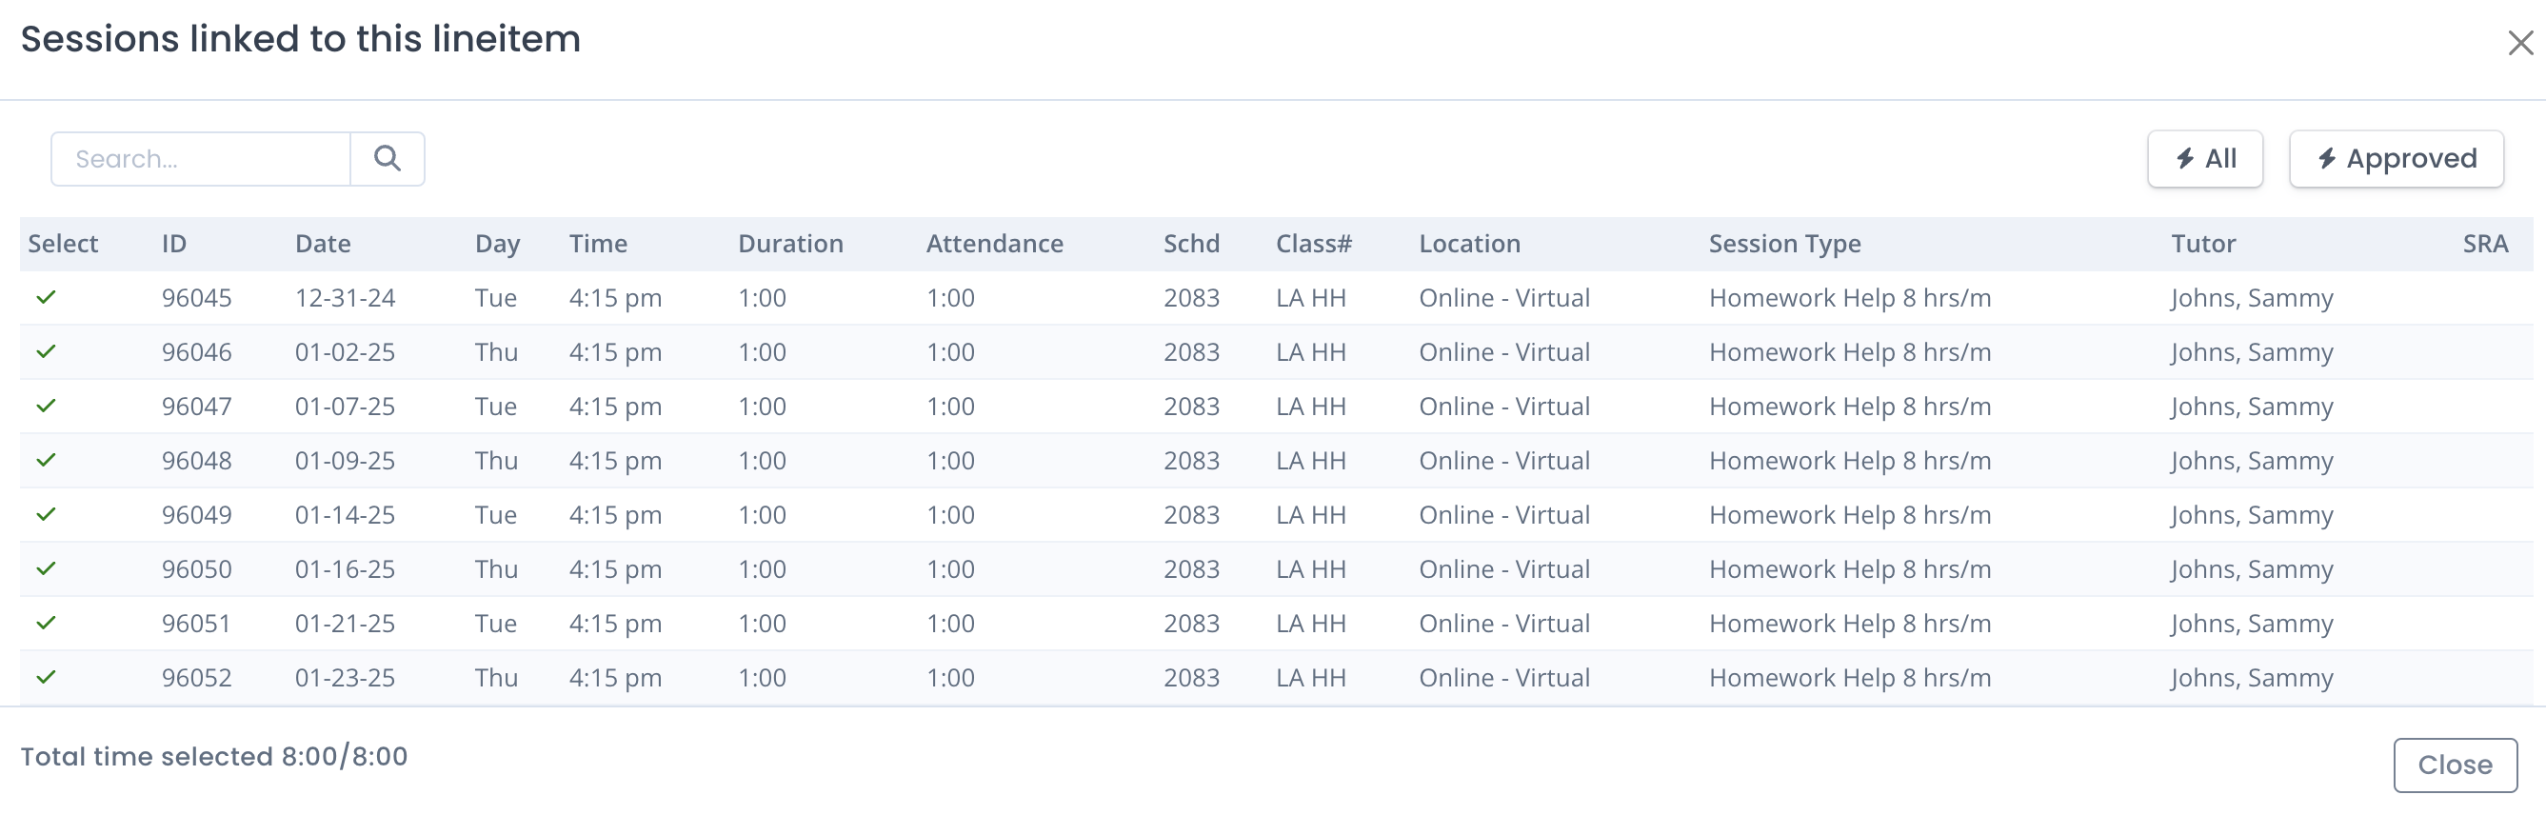Click Tutor Johns, Sammy in row 96052
This screenshot has height=815, width=2546.
[2252, 679]
